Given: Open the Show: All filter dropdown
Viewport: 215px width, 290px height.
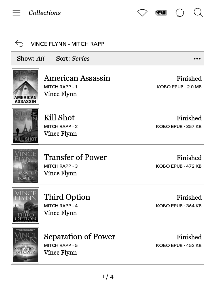Looking at the screenshot, I should (31, 59).
